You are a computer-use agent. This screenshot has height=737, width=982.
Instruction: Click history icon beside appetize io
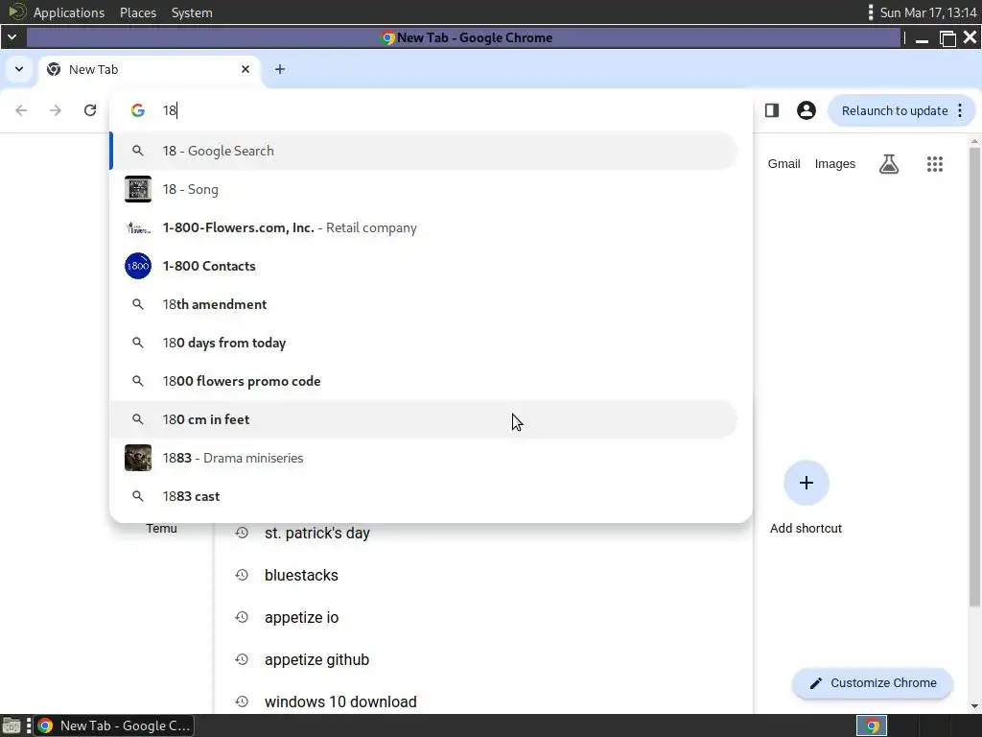[x=242, y=617]
